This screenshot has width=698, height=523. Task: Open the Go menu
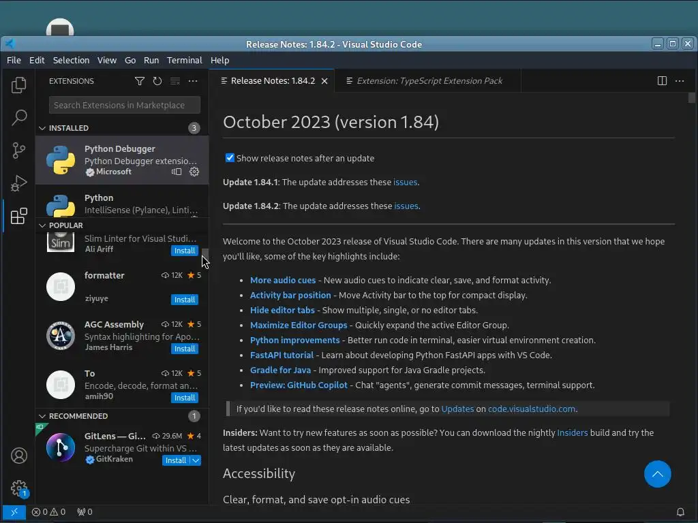coord(130,60)
